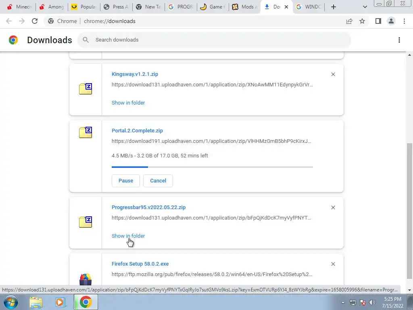Toggle the browser side panel icon
The height and width of the screenshot is (310, 413).
pyautogui.click(x=378, y=21)
